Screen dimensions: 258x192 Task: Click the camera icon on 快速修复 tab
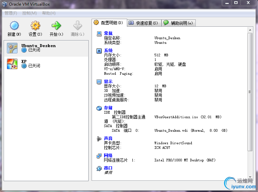(x=131, y=23)
